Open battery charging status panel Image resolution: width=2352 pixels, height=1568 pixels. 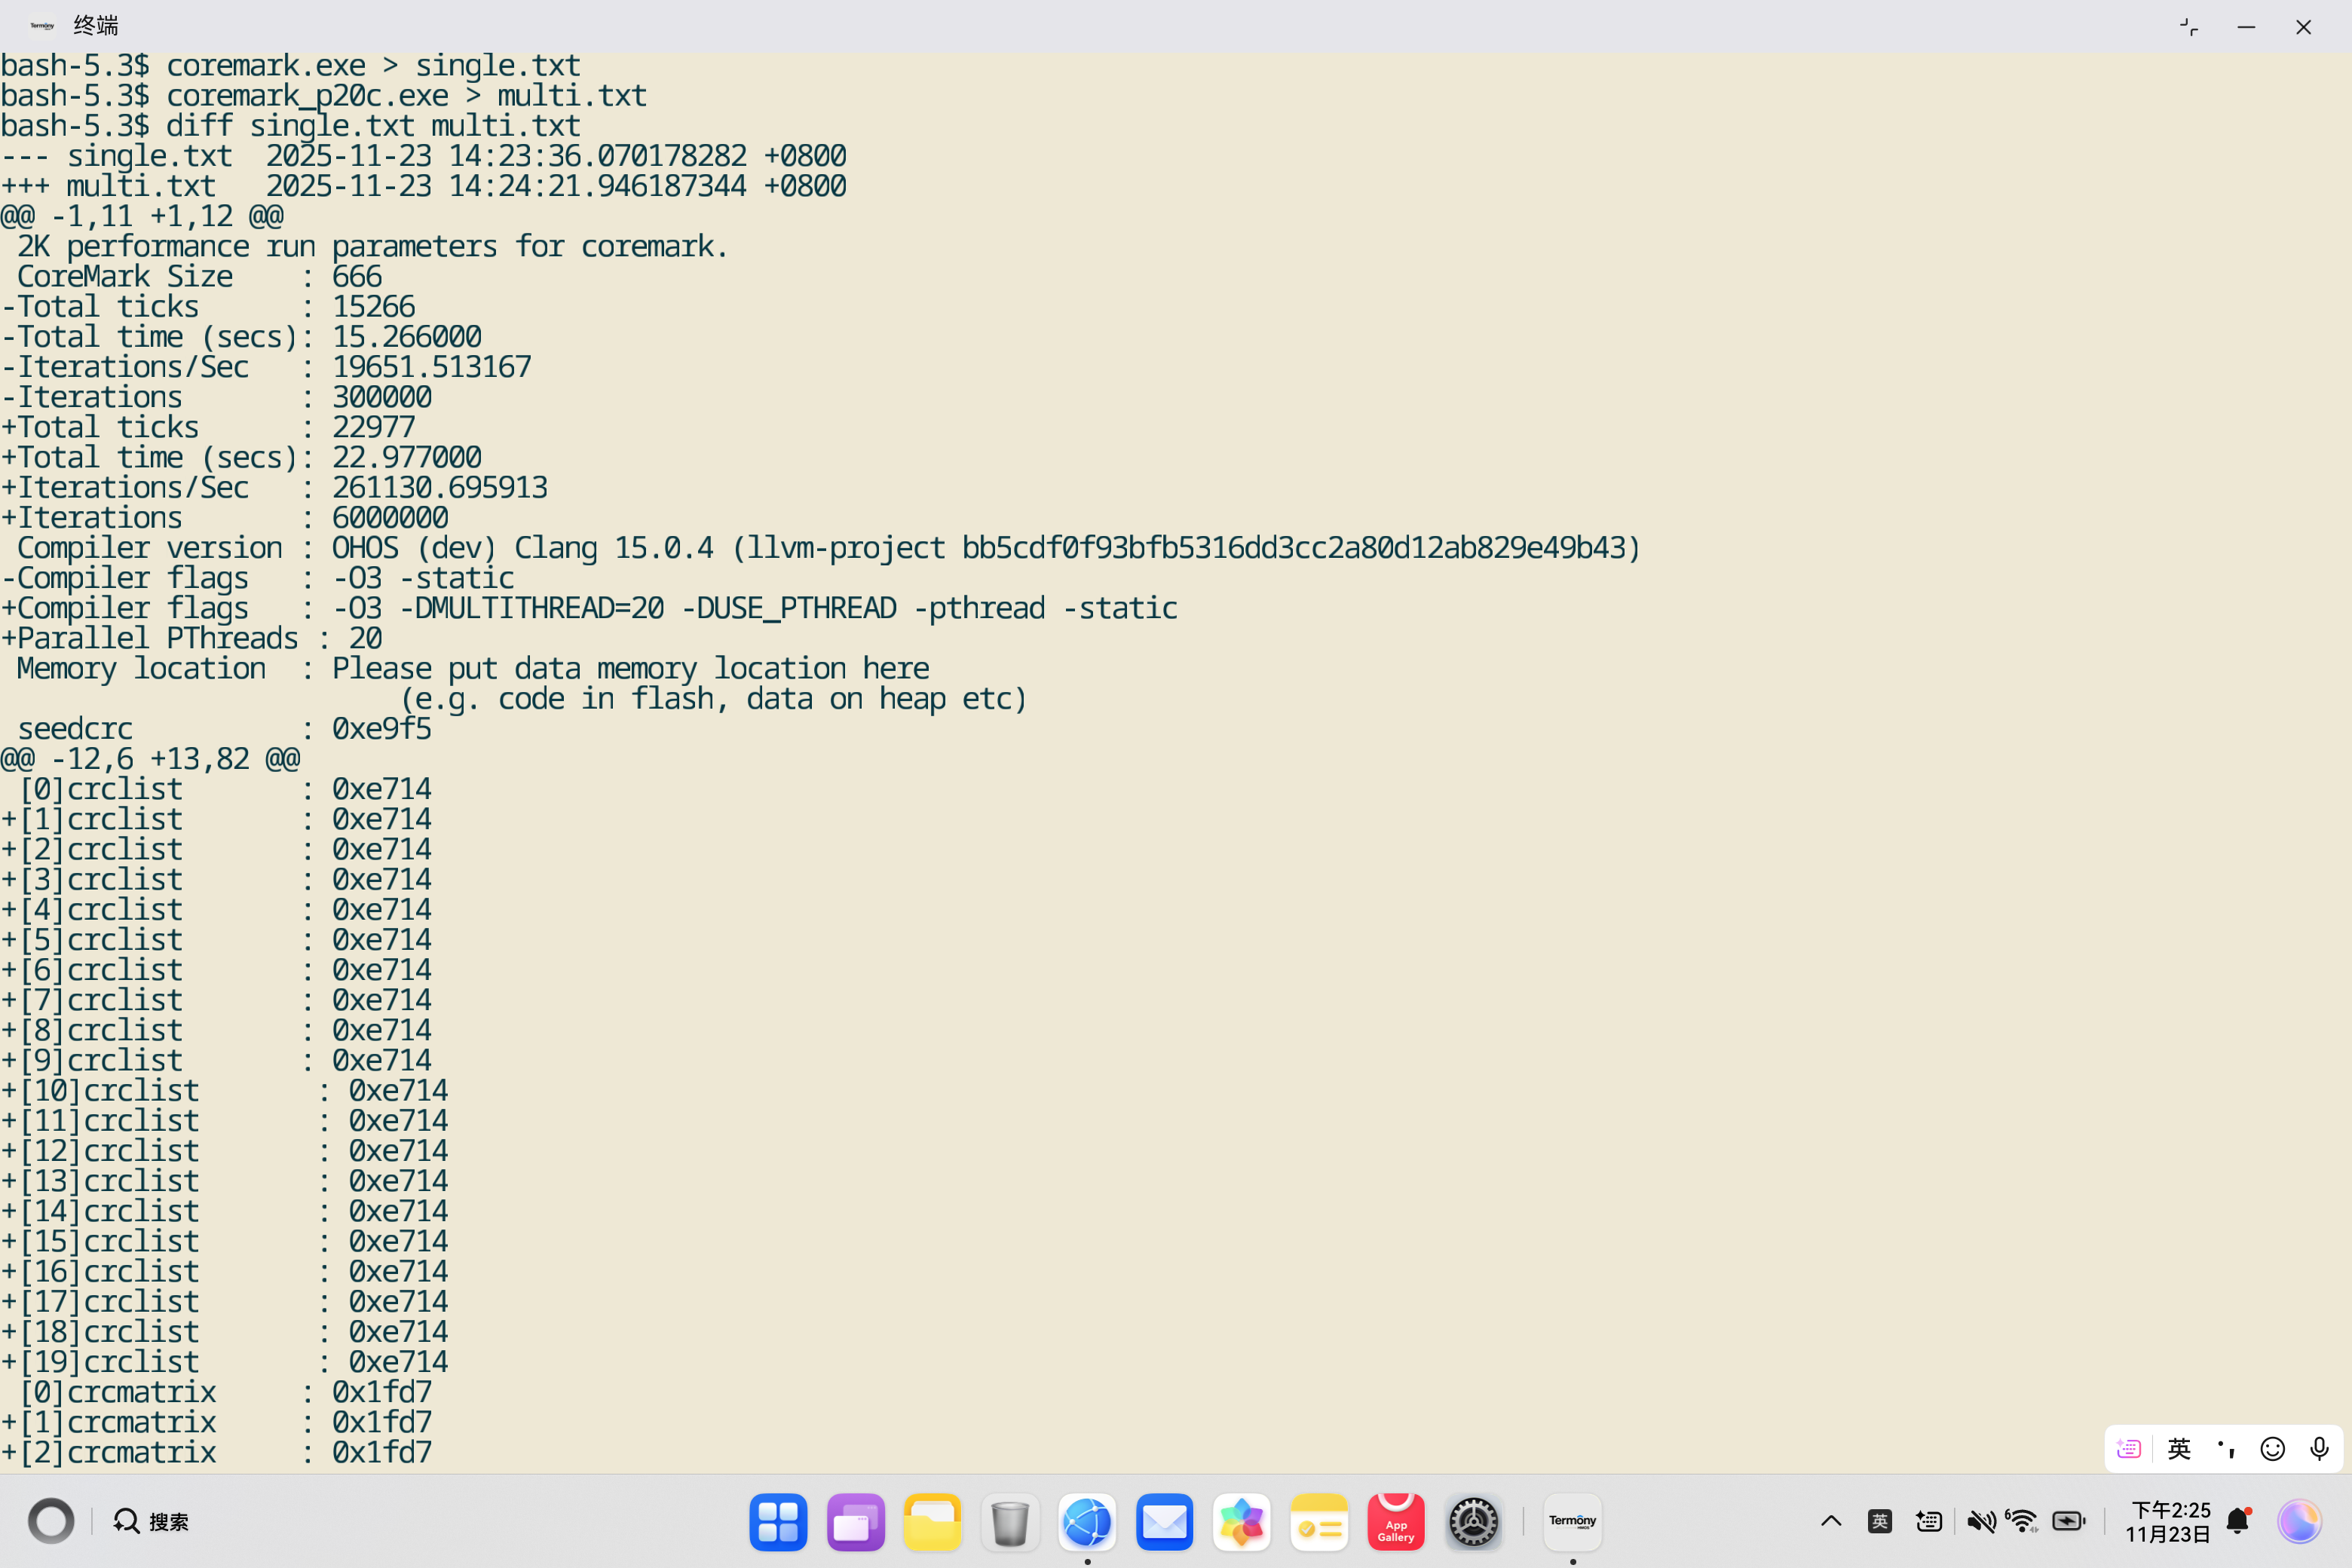[x=2068, y=1522]
